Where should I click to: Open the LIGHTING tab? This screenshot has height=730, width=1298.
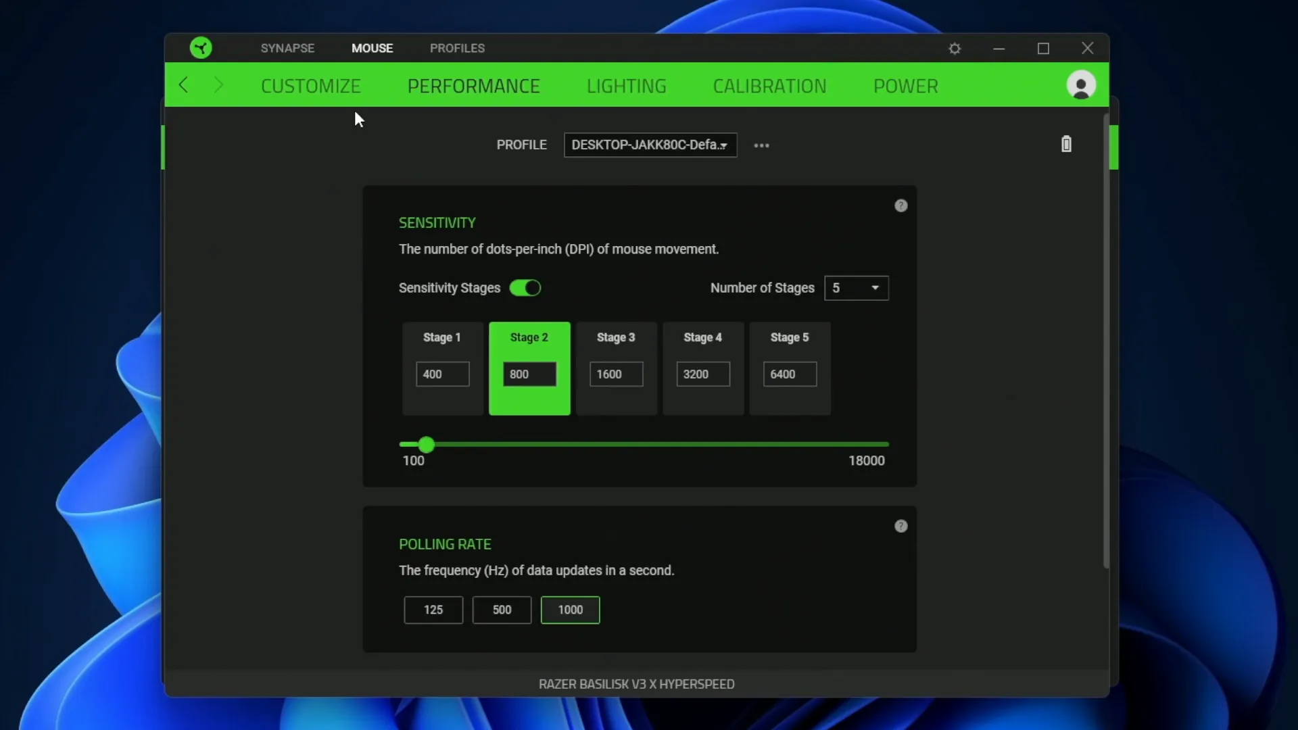pyautogui.click(x=626, y=86)
